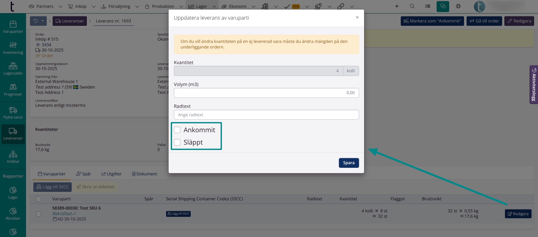This screenshot has height=237, width=538.
Task: Tick the Släppt checkbox
Action: [x=177, y=142]
